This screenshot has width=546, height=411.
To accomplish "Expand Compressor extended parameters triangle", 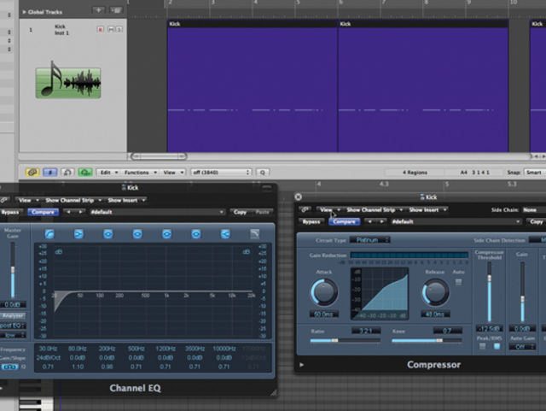I will click(301, 365).
